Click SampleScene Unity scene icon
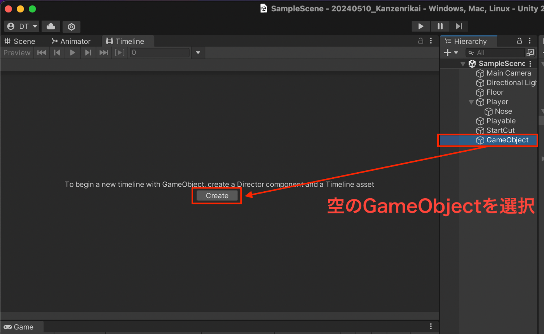 coord(473,64)
